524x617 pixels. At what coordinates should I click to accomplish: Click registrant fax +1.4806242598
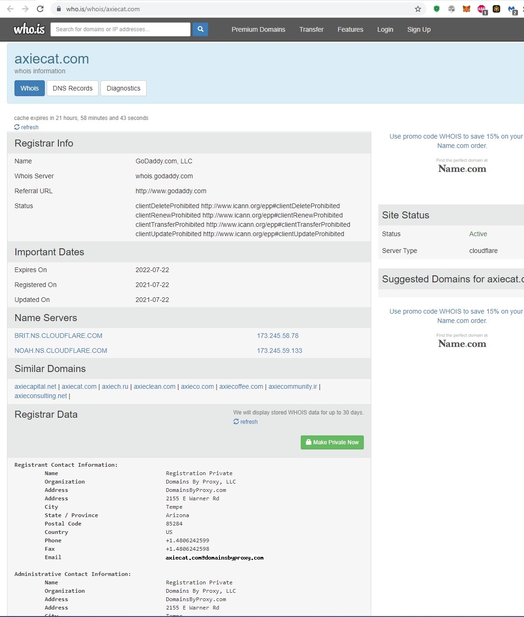pos(188,549)
